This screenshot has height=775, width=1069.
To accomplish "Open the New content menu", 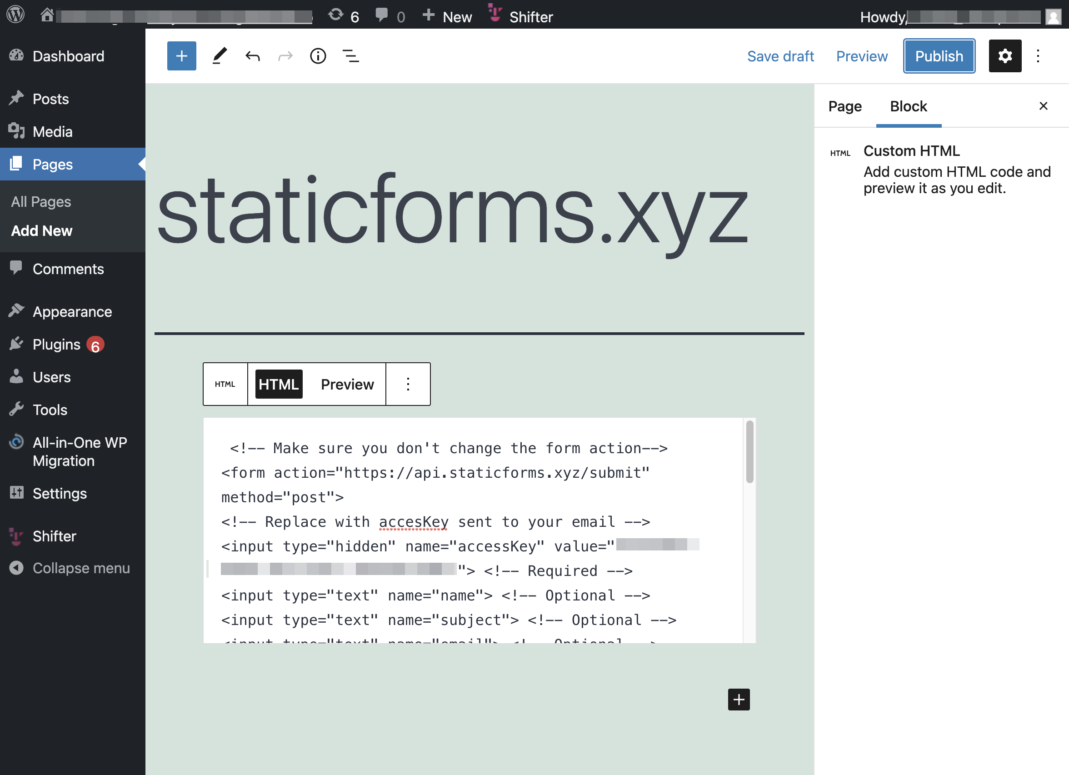I will tap(447, 16).
